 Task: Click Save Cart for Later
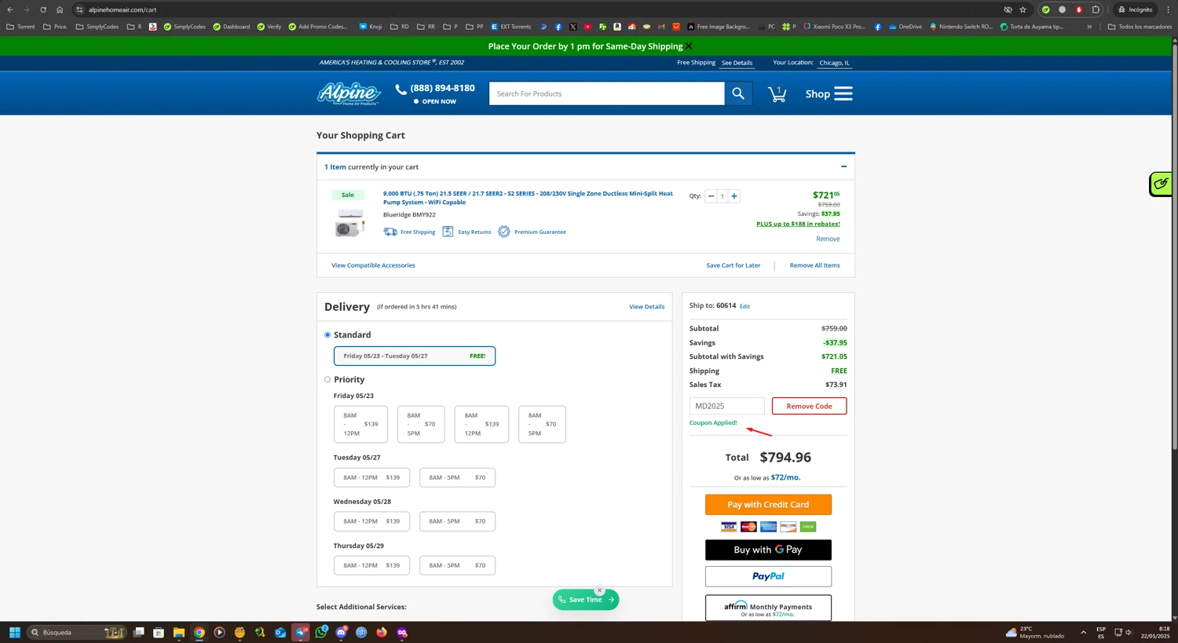[x=734, y=265]
